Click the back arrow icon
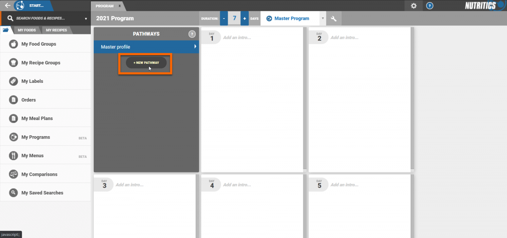This screenshot has width=507, height=238. point(7,5)
